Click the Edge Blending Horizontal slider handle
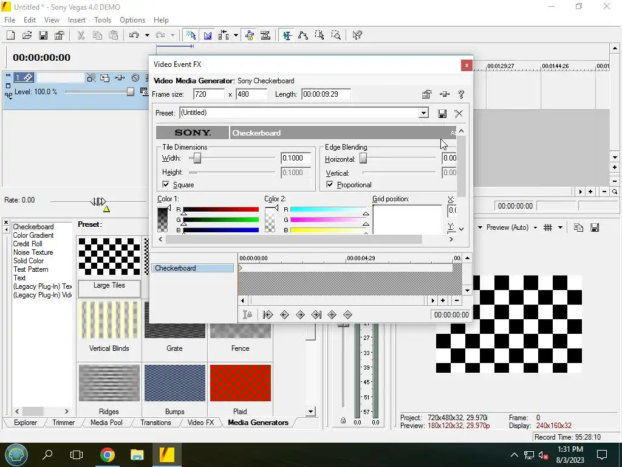 point(363,159)
